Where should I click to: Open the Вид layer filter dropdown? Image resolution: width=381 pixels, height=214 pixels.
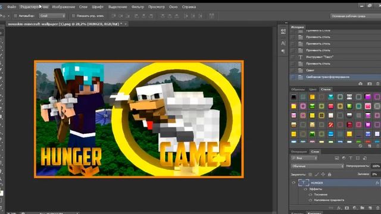pyautogui.click(x=304, y=158)
